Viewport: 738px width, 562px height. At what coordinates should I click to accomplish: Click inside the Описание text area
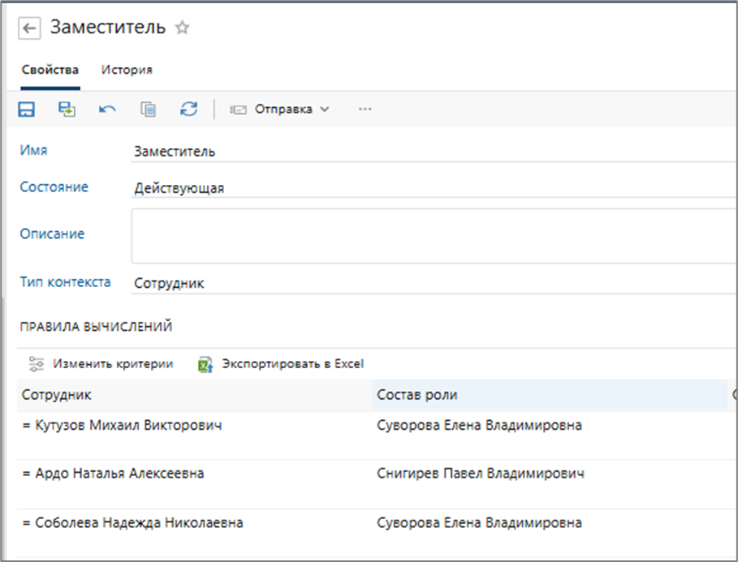click(x=430, y=235)
